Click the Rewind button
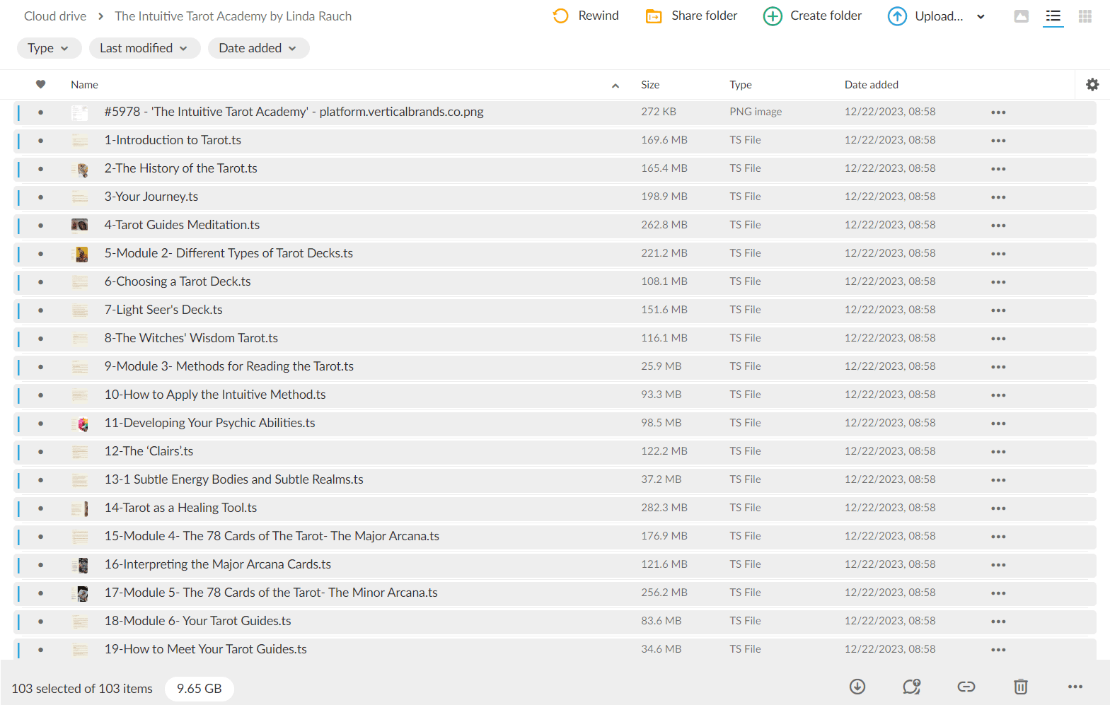The image size is (1110, 705). [x=586, y=16]
